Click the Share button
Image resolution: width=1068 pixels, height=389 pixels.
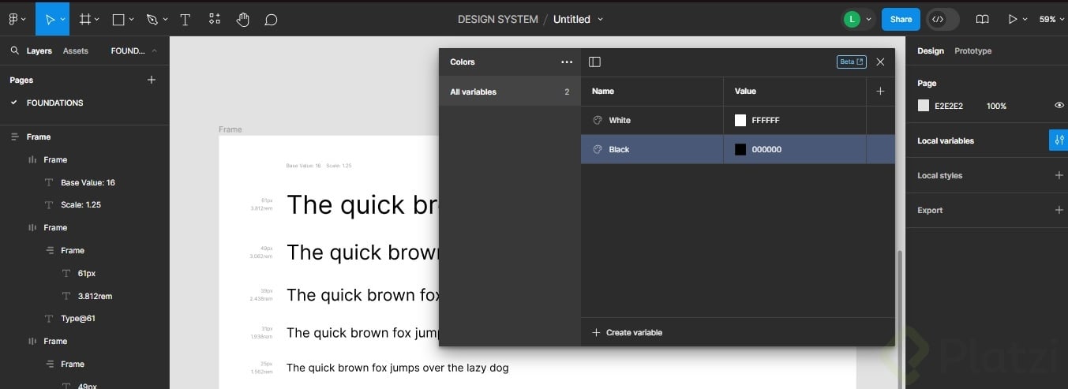(901, 19)
